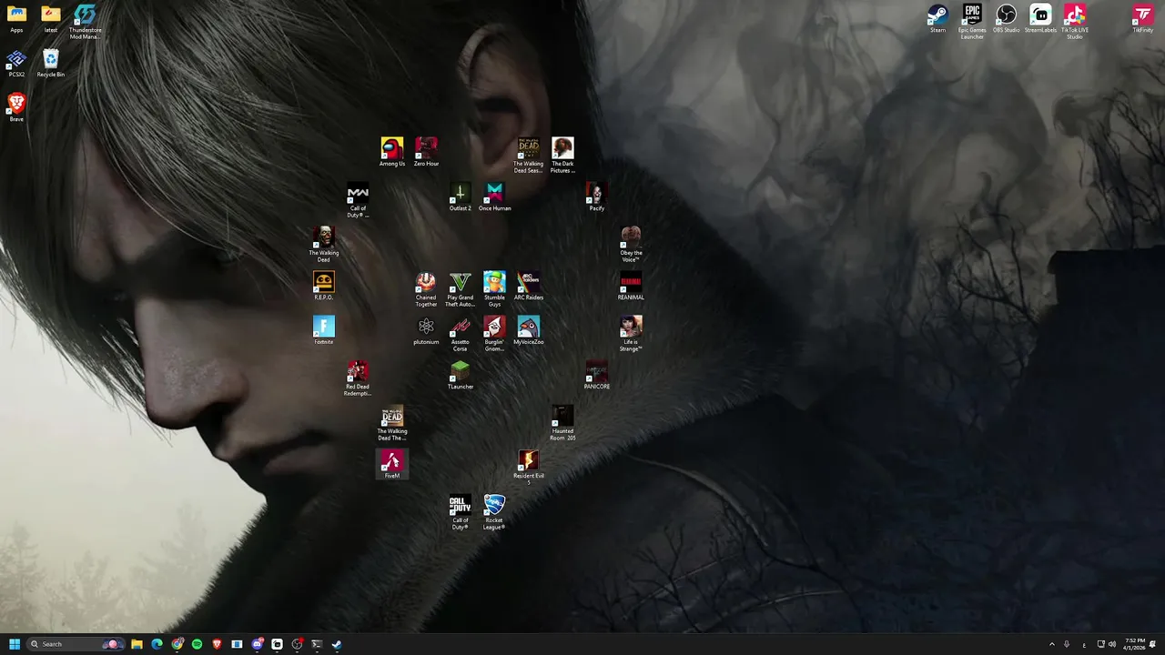Switch to Steam in the taskbar

[x=337, y=644]
